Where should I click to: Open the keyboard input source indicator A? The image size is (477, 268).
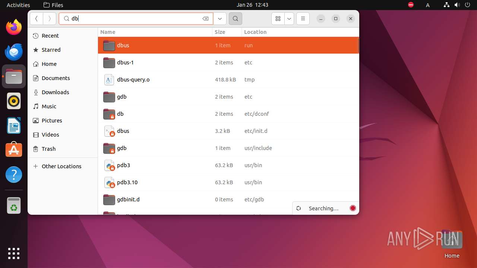click(428, 5)
